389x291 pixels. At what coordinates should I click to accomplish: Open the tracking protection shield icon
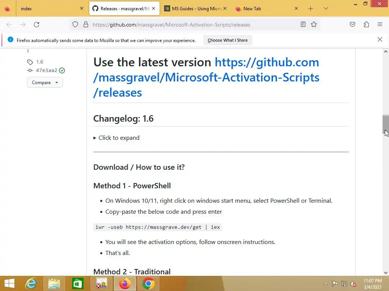pyautogui.click(x=75, y=25)
